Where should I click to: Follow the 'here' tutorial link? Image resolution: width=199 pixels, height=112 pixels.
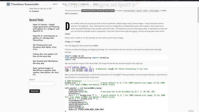click(96, 46)
